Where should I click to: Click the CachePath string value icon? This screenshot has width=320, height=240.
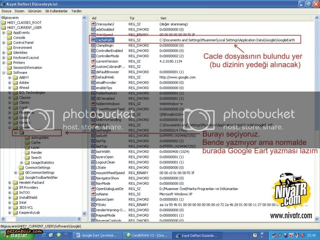point(93,40)
